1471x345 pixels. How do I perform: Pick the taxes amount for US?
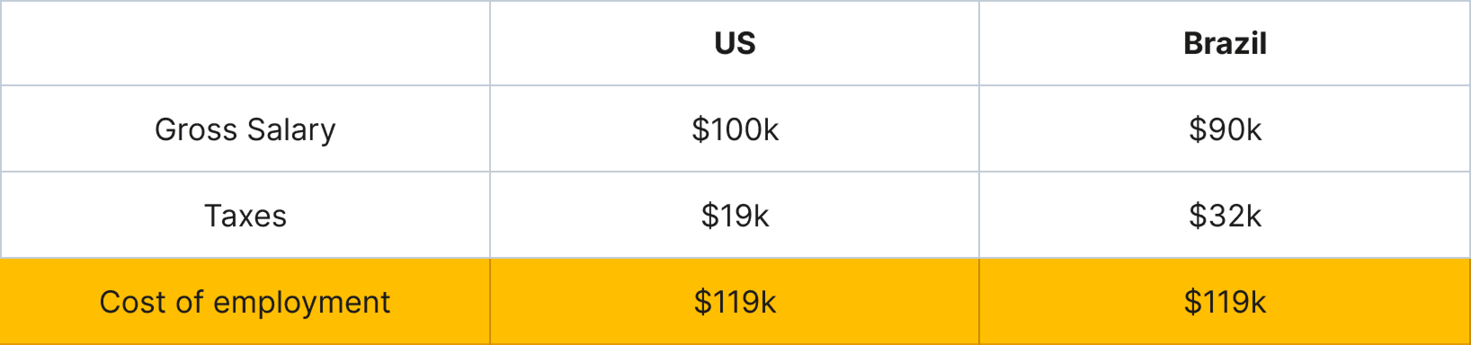pyautogui.click(x=734, y=216)
